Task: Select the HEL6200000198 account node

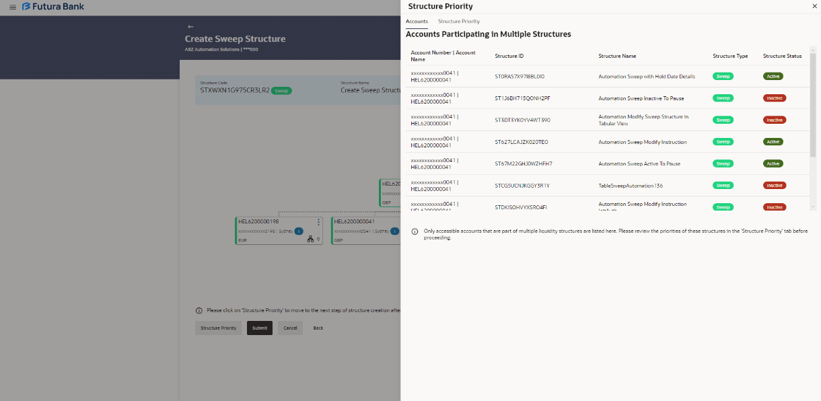Action: [x=279, y=230]
